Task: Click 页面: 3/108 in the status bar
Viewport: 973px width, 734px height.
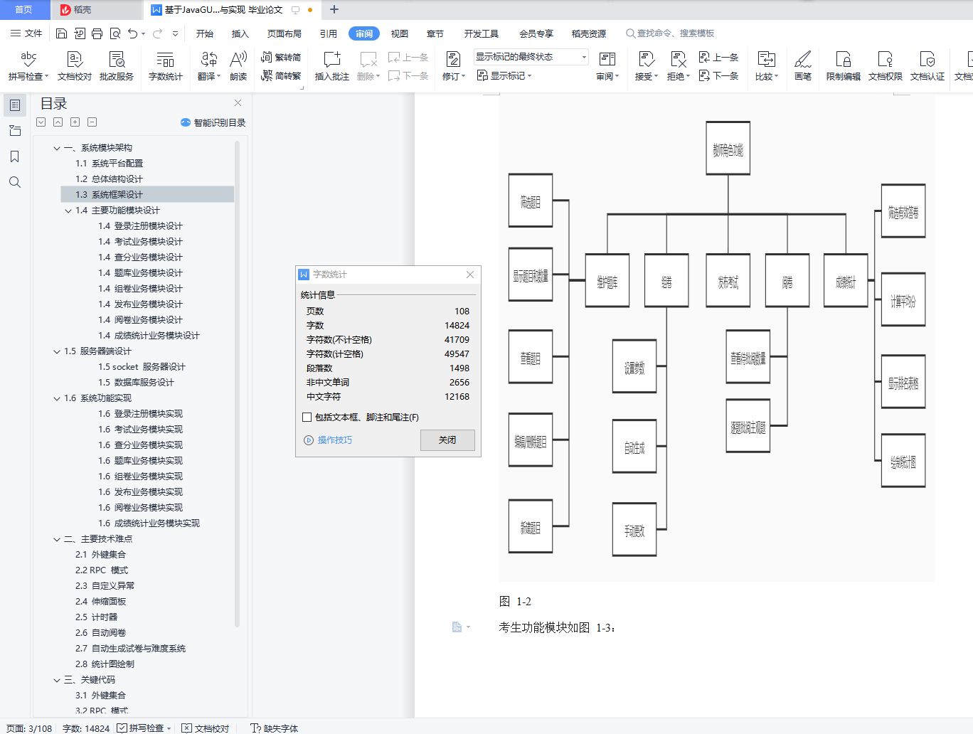Action: click(x=29, y=728)
